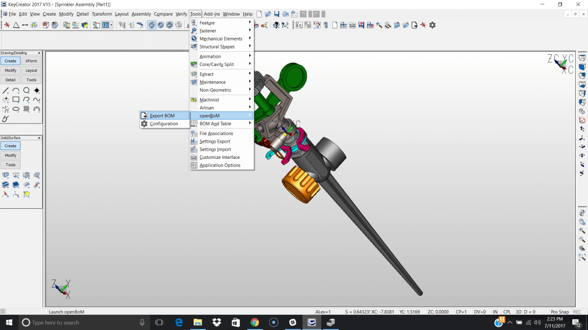Expand the Core/Cavity Split submenu
Viewport: 588px width, 330px height.
[x=221, y=65]
